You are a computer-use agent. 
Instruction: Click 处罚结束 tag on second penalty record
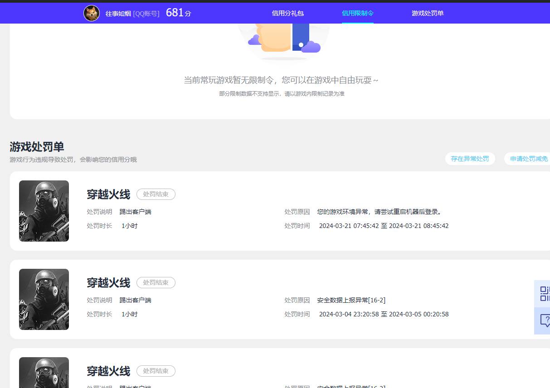pos(156,282)
